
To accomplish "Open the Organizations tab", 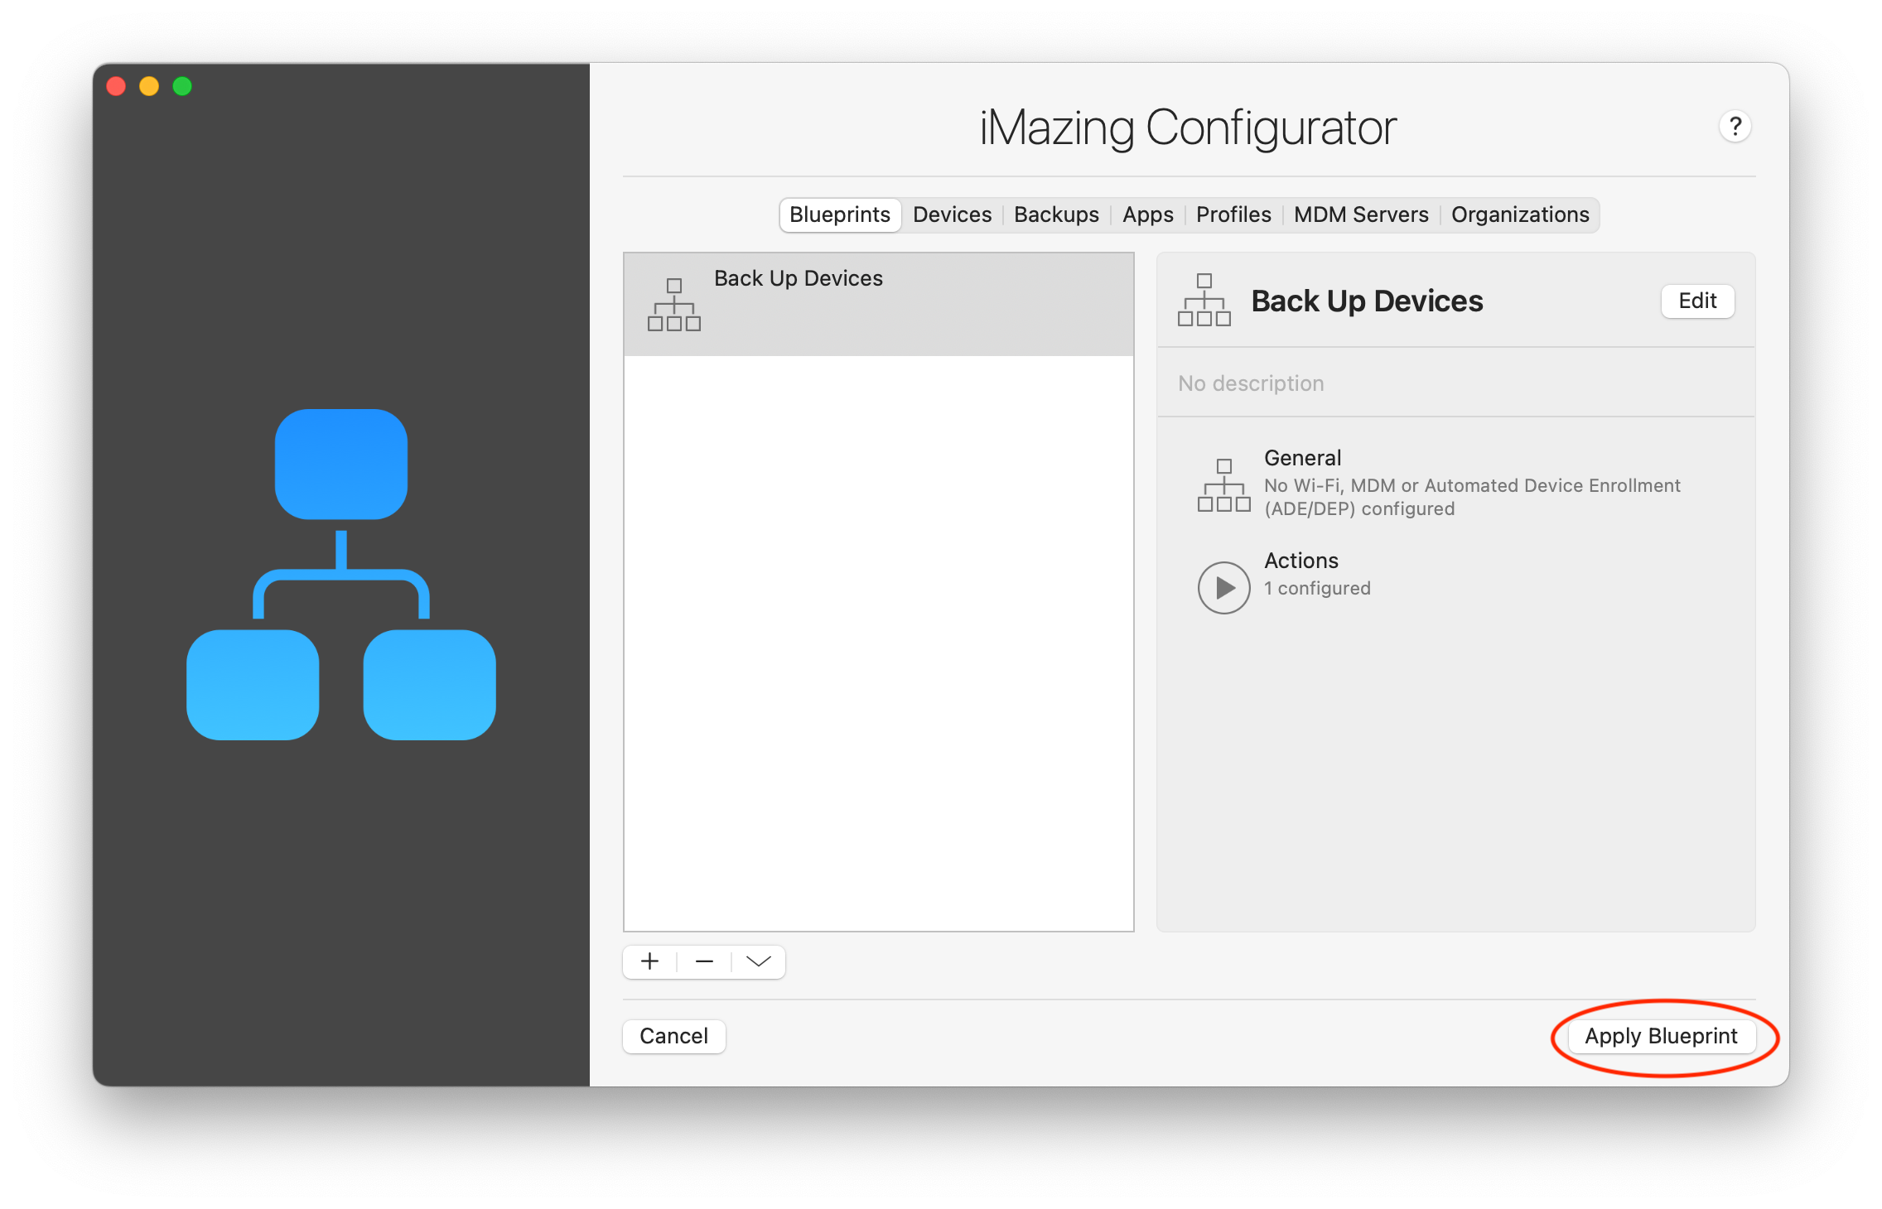I will point(1519,215).
